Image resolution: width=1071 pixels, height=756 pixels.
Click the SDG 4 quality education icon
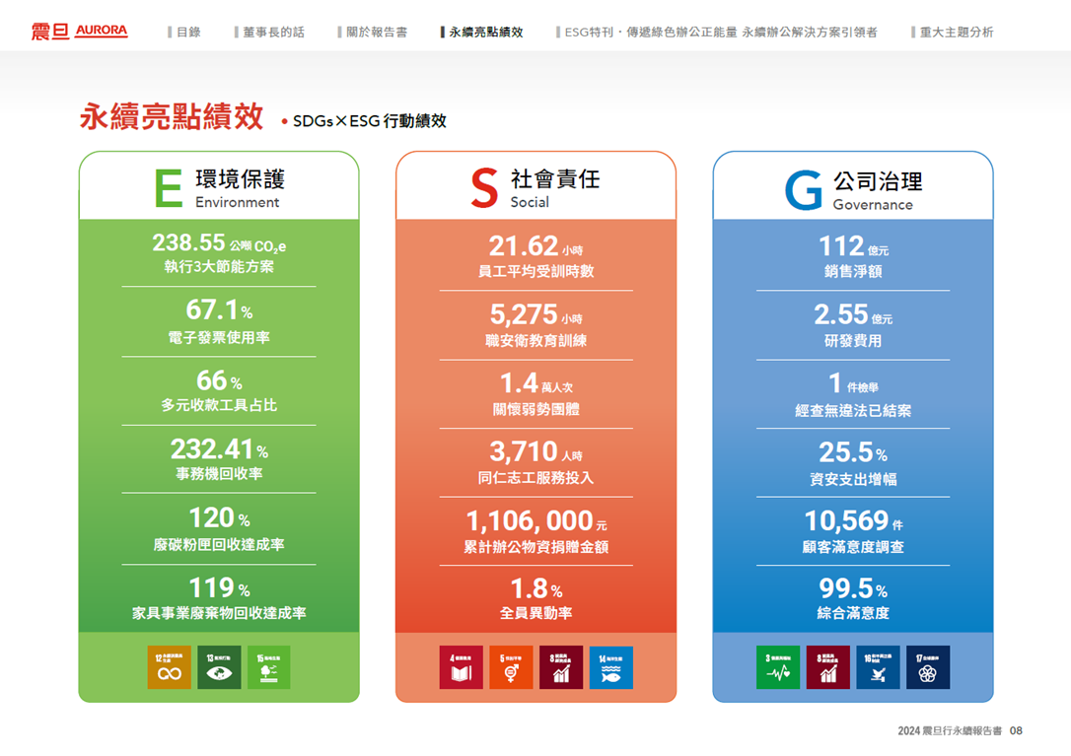462,667
